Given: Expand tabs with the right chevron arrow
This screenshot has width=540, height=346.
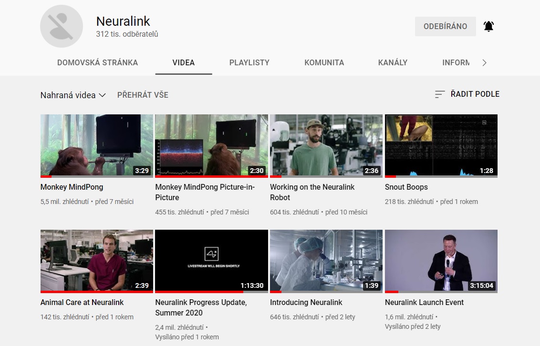Looking at the screenshot, I should tap(484, 62).
